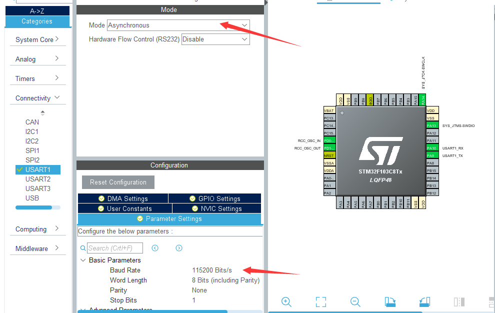495x313 pixels.
Task: Click the PA13 pin on the chip
Action: 432,125
